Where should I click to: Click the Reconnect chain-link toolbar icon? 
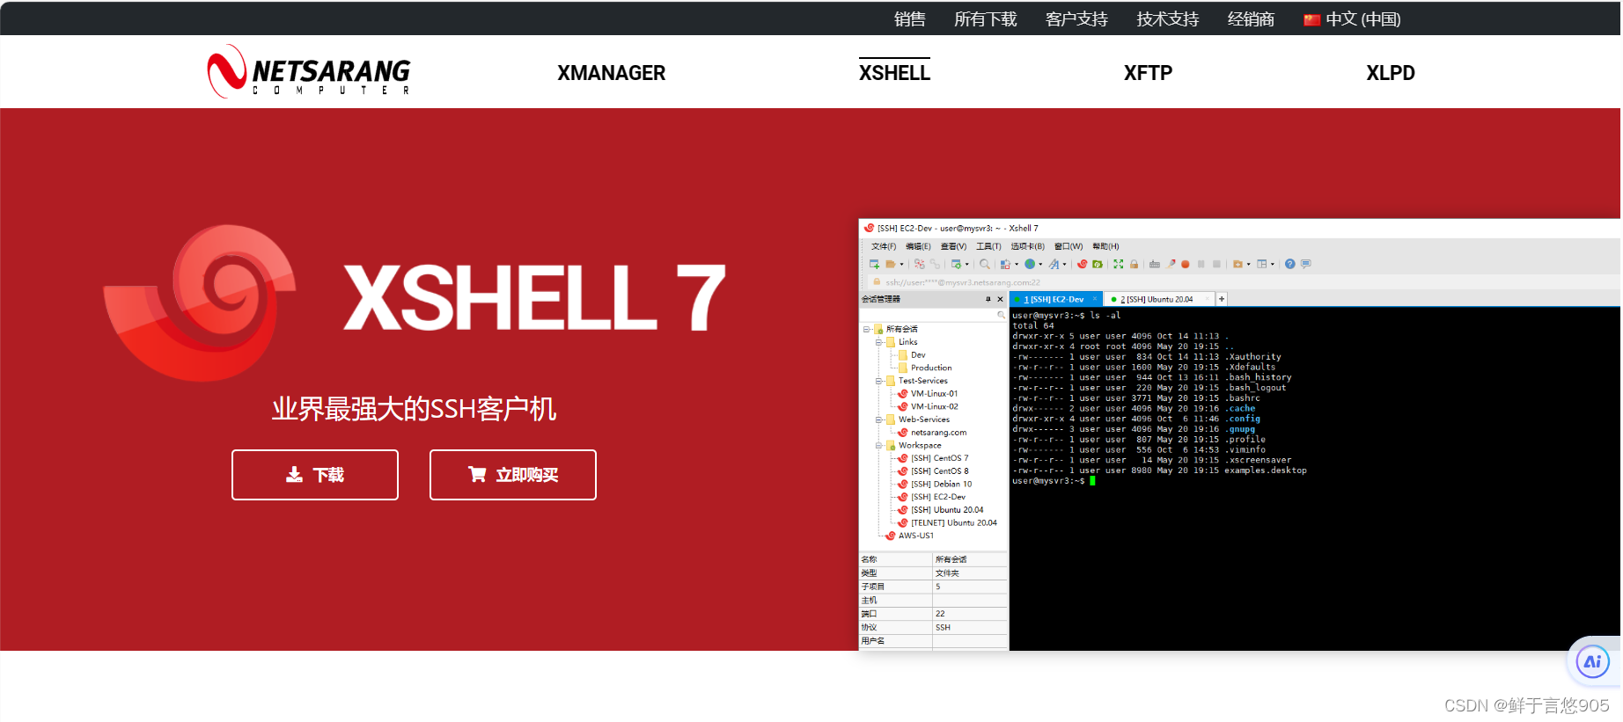[935, 264]
